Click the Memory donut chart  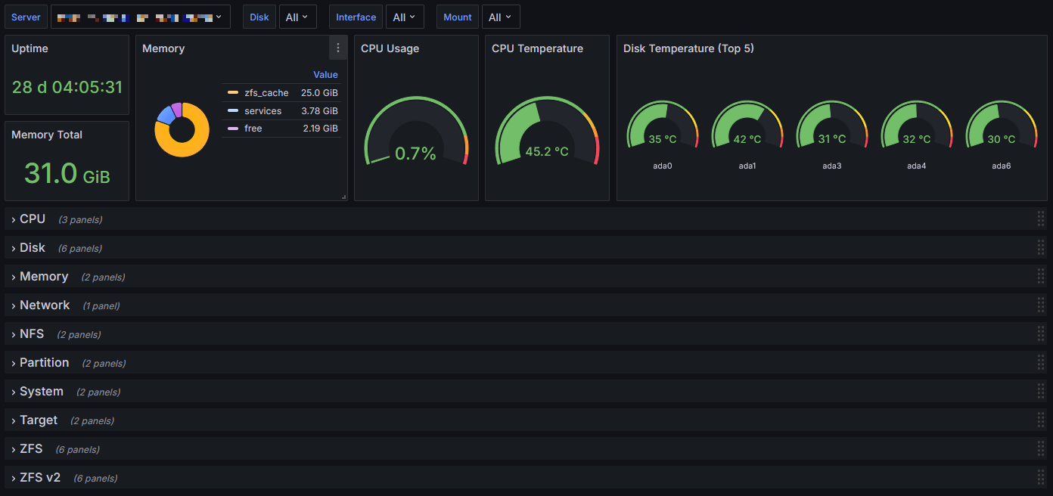(182, 129)
